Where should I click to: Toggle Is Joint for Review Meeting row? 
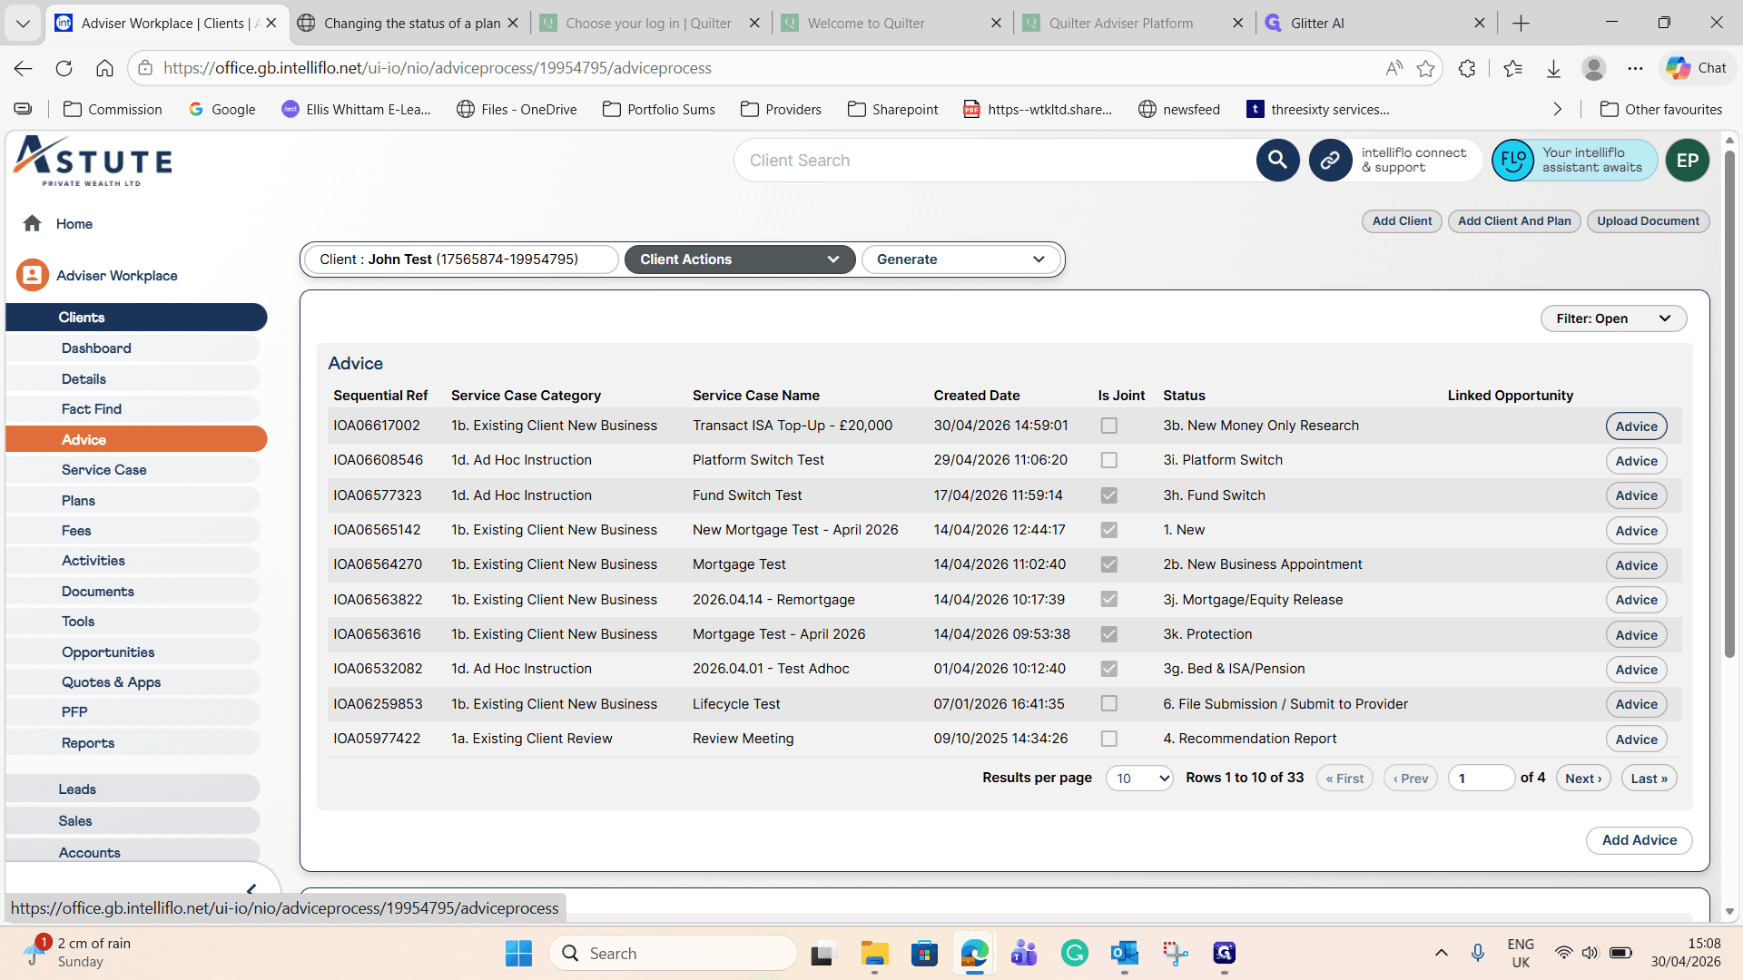[x=1108, y=739]
